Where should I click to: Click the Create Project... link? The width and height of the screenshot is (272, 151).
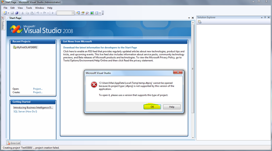[x=38, y=92]
